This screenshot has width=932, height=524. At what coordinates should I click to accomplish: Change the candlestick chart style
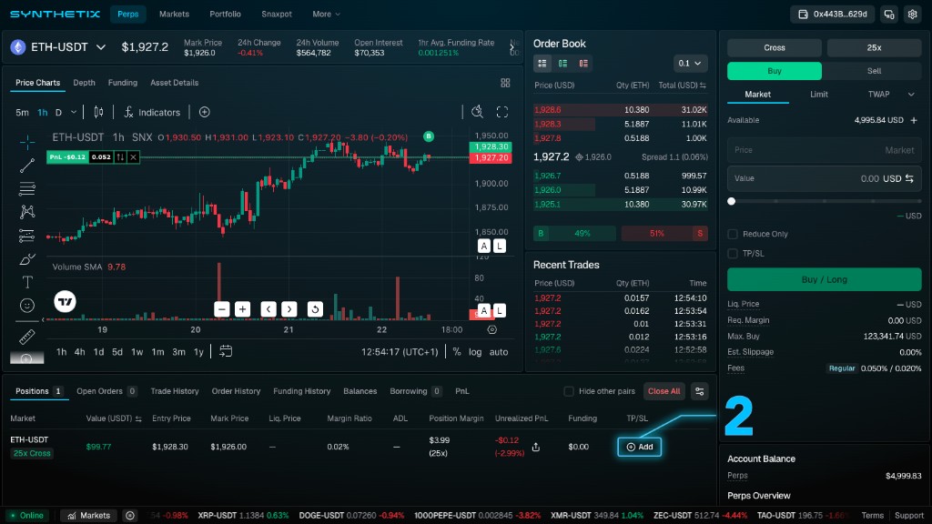click(98, 112)
